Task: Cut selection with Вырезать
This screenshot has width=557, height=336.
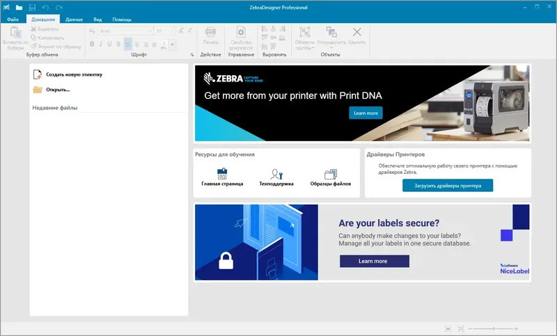Action: (x=45, y=29)
